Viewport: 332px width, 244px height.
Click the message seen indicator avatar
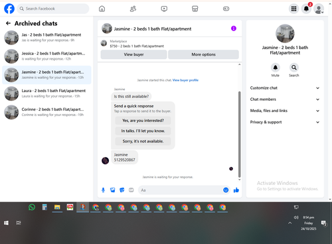click(231, 168)
